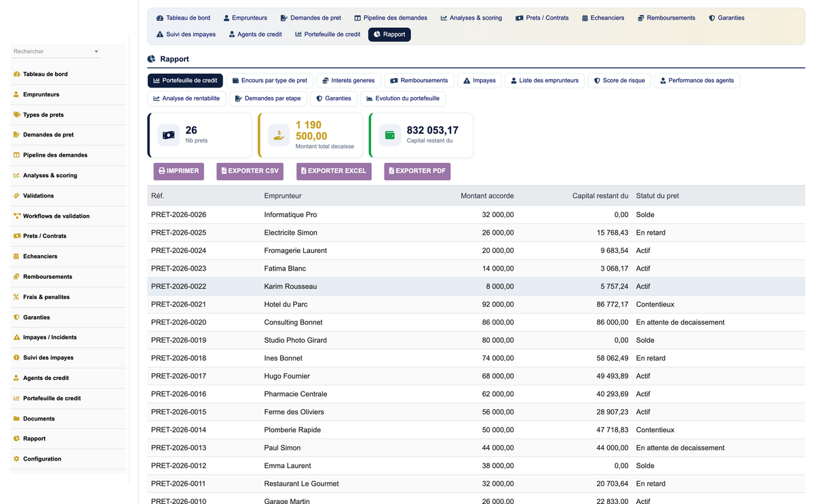Screen dimensions: 814x504
Task: Click the Portefeuille de credit sidebar chart icon
Action: [16, 398]
